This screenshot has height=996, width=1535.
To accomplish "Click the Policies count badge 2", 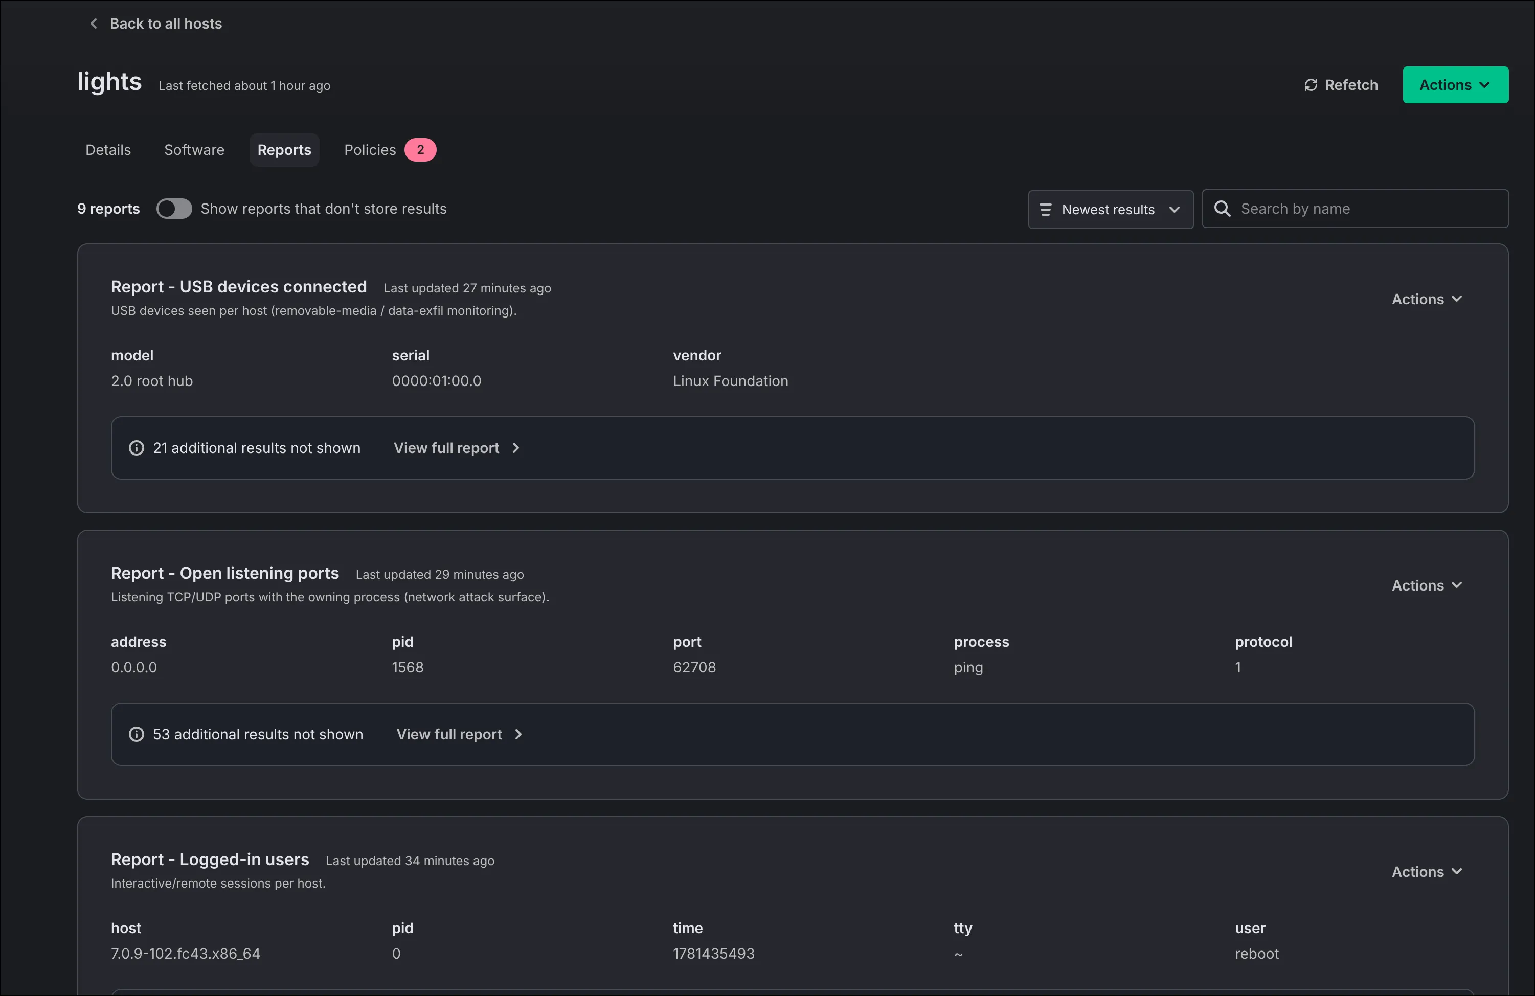I will pos(420,150).
